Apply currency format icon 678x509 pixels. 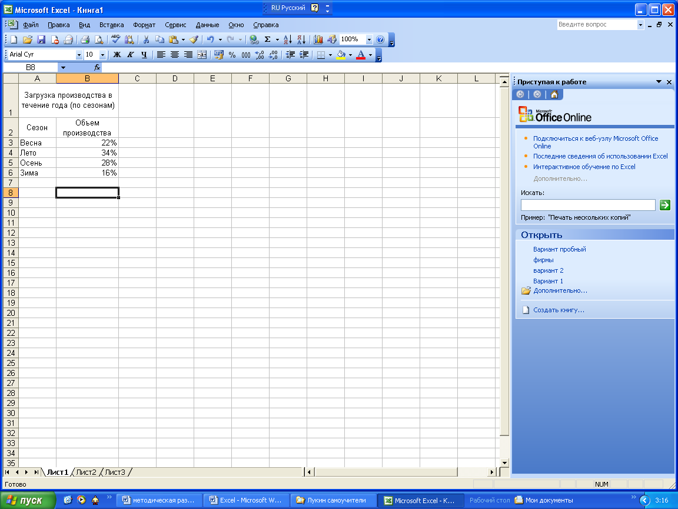(x=219, y=55)
